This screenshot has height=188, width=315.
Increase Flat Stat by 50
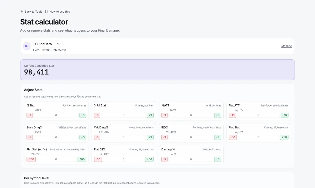284,137
